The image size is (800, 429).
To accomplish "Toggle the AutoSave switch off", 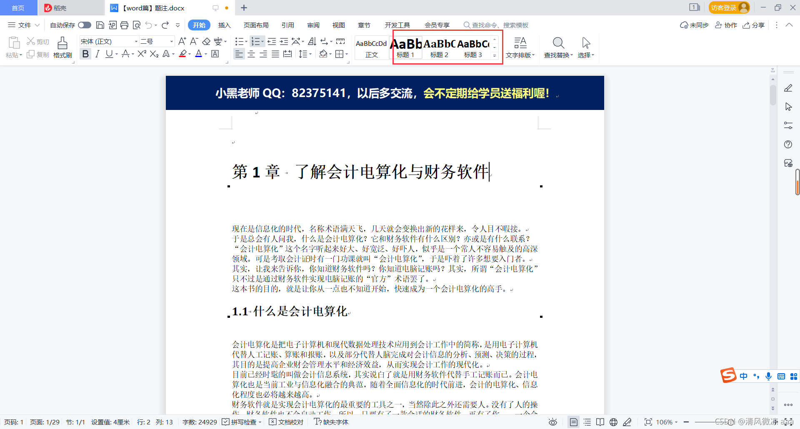I will tap(84, 25).
